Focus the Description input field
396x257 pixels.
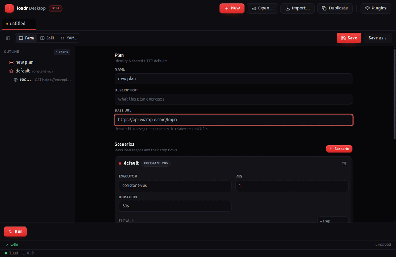point(233,99)
